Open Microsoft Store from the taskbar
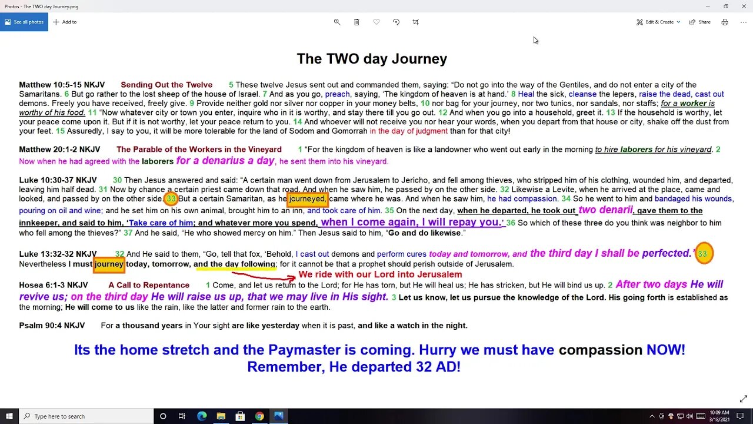 [240, 416]
